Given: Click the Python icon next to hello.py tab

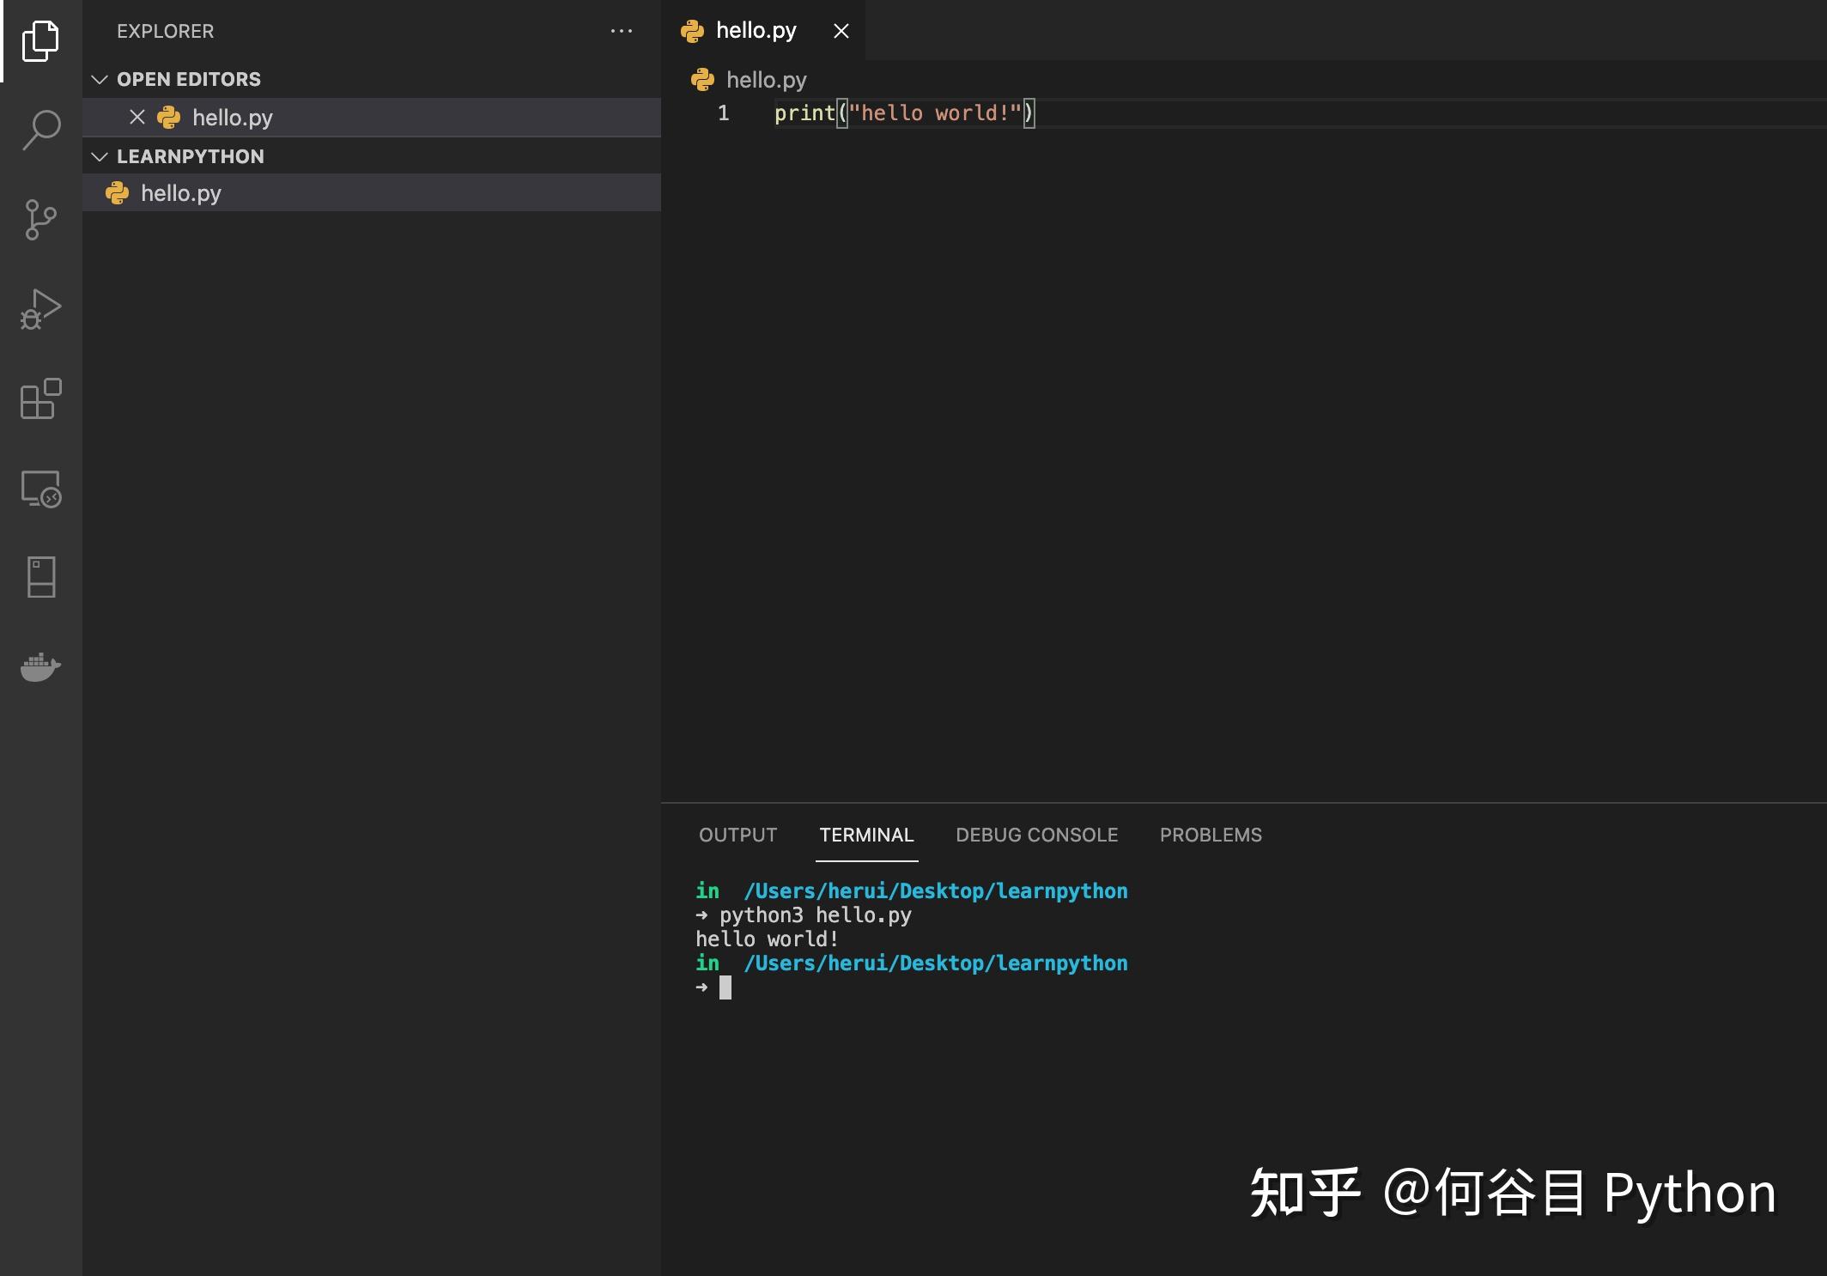Looking at the screenshot, I should pyautogui.click(x=692, y=30).
